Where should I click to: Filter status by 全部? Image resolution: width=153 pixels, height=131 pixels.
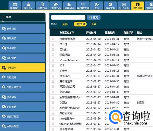coord(65,24)
